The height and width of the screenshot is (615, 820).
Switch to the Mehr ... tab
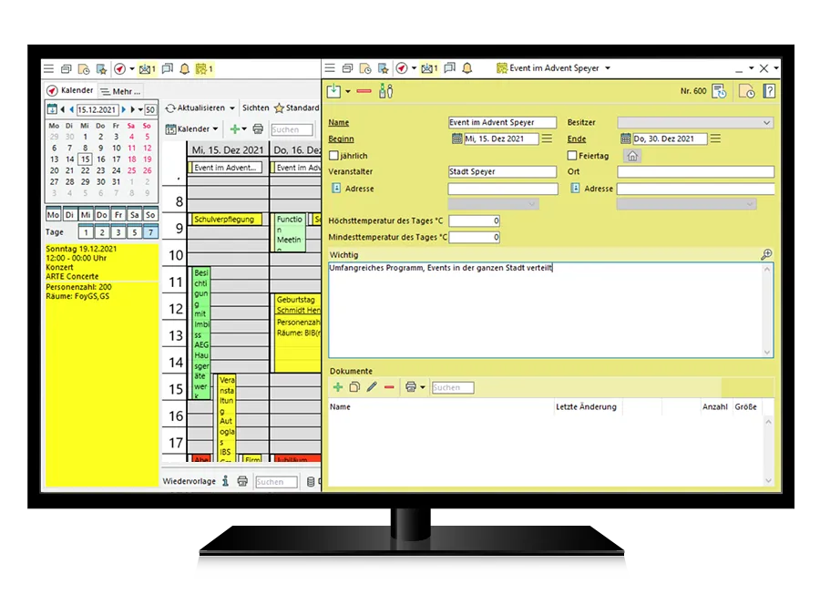[x=120, y=91]
